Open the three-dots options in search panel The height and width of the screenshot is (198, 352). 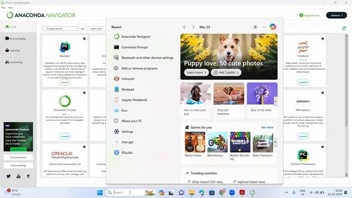pyautogui.click(x=264, y=27)
